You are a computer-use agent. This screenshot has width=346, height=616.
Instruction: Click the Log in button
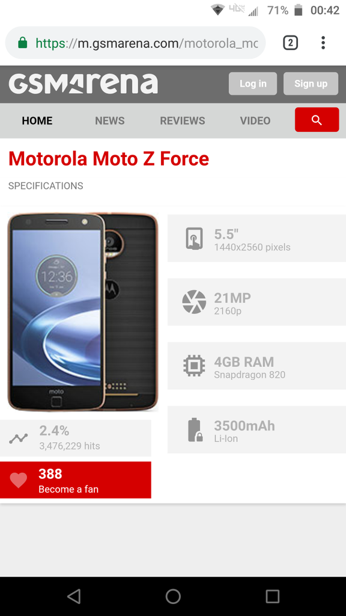253,84
